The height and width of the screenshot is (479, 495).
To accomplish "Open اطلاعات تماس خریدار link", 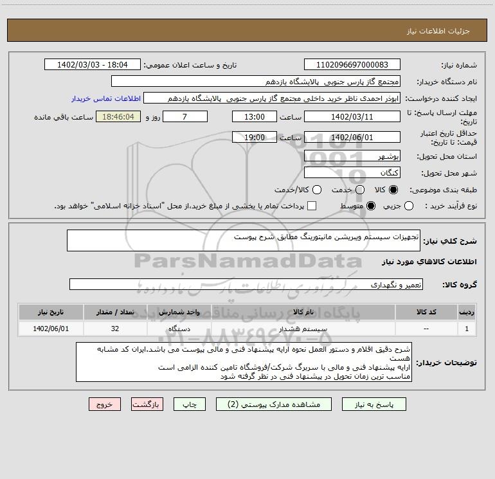I will pyautogui.click(x=106, y=98).
